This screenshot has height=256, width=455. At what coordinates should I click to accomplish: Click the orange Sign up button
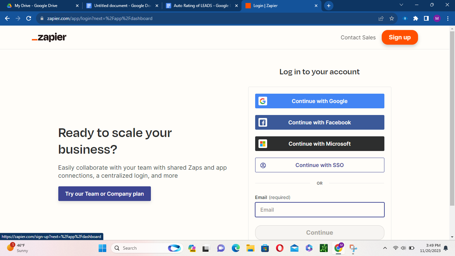click(400, 37)
